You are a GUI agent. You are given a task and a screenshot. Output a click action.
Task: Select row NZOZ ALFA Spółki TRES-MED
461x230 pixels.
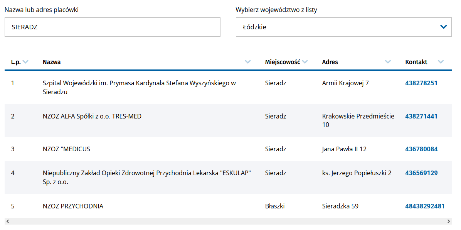[92, 116]
